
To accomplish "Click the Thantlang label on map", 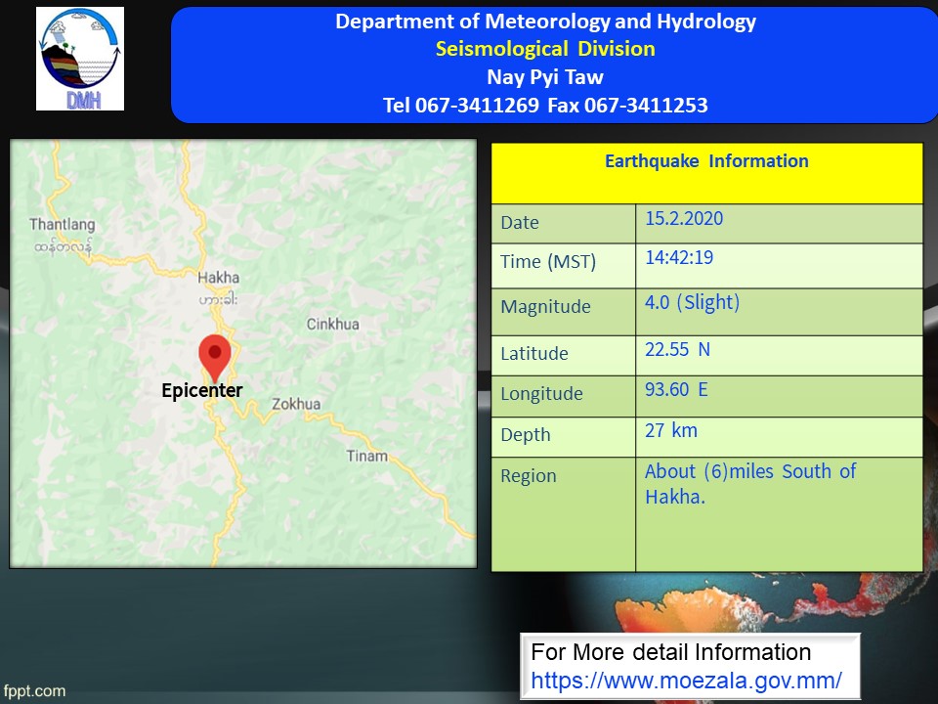I will click(x=63, y=225).
